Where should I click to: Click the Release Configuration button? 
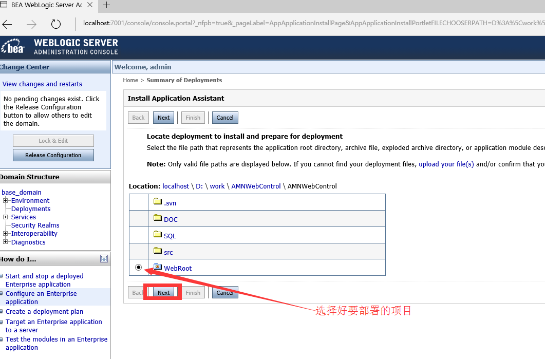pyautogui.click(x=53, y=155)
